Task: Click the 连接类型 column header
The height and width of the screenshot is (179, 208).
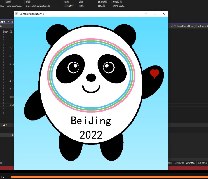Action: pos(102,2)
